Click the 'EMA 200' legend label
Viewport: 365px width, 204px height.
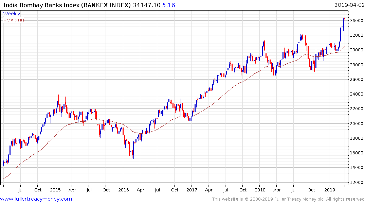point(14,20)
